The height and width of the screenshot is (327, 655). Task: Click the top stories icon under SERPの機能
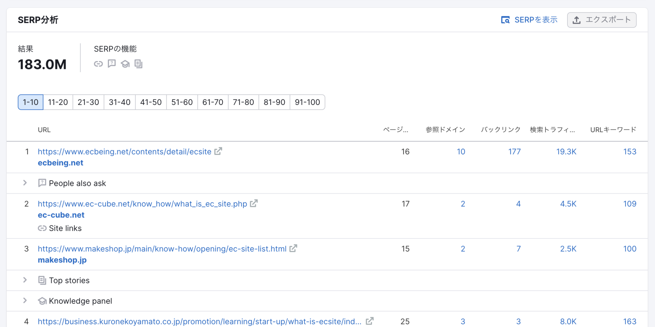click(138, 64)
